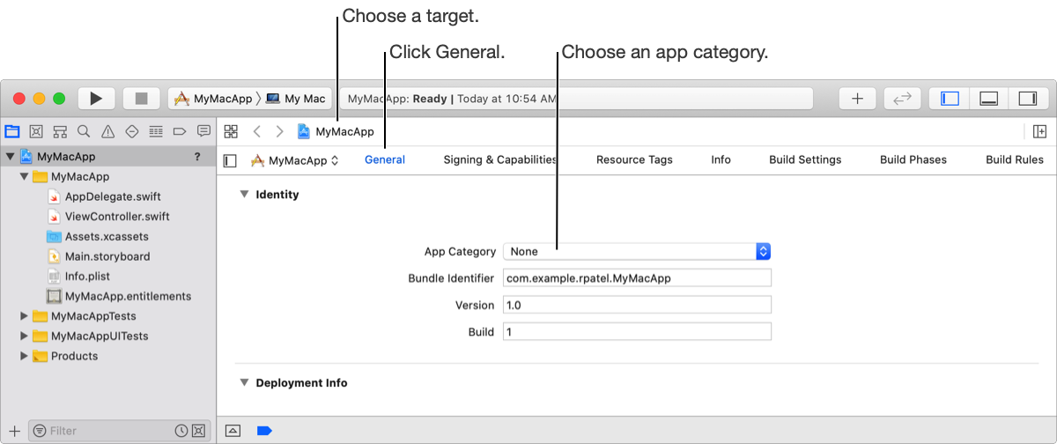Open the Library with the plus button
Image resolution: width=1057 pixels, height=444 pixels.
click(857, 99)
